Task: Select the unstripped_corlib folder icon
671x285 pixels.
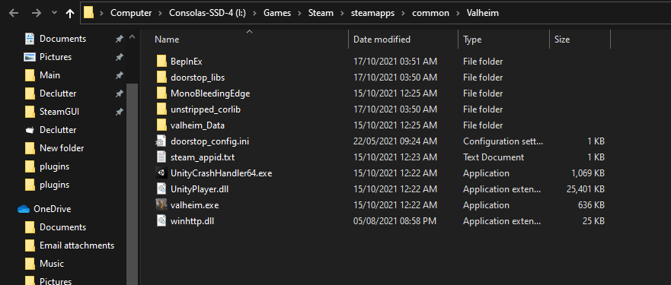Action: pyautogui.click(x=161, y=109)
